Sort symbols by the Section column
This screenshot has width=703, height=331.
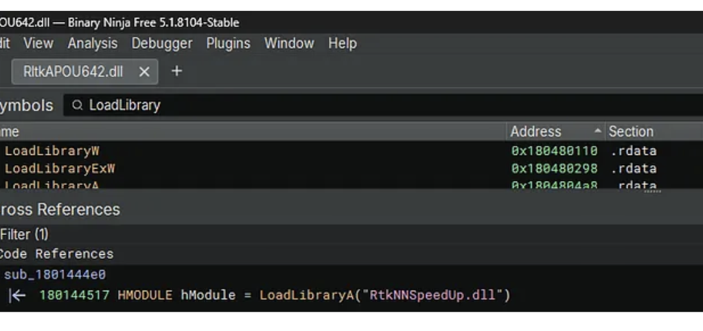(630, 132)
